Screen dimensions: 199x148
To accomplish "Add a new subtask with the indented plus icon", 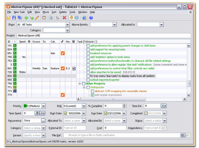I will (32, 18).
